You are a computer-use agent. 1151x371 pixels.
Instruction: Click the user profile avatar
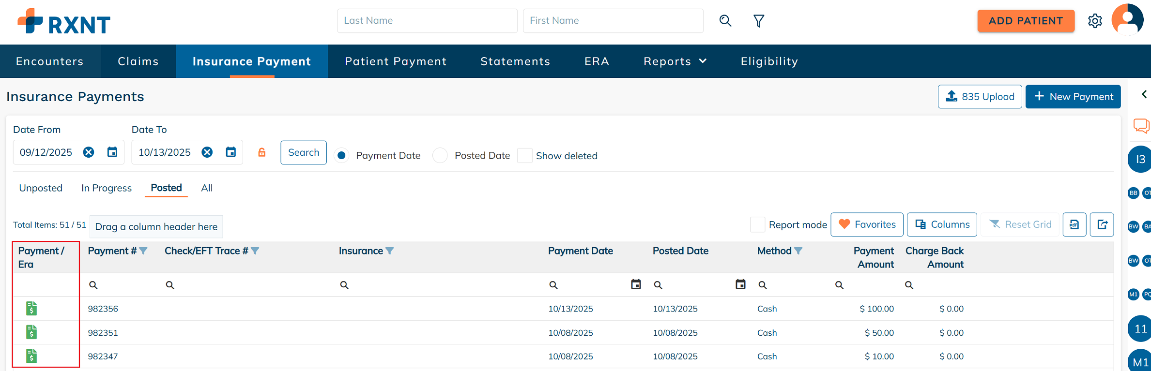[x=1127, y=20]
